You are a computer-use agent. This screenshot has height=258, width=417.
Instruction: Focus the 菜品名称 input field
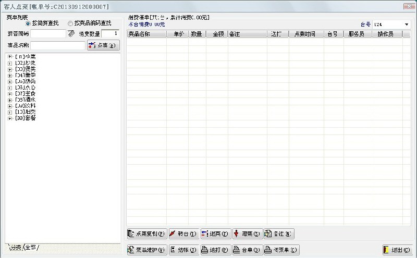coord(58,45)
